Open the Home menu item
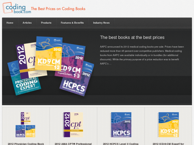Image resolution: width=194 pixels, height=145 pixels. (x=10, y=23)
